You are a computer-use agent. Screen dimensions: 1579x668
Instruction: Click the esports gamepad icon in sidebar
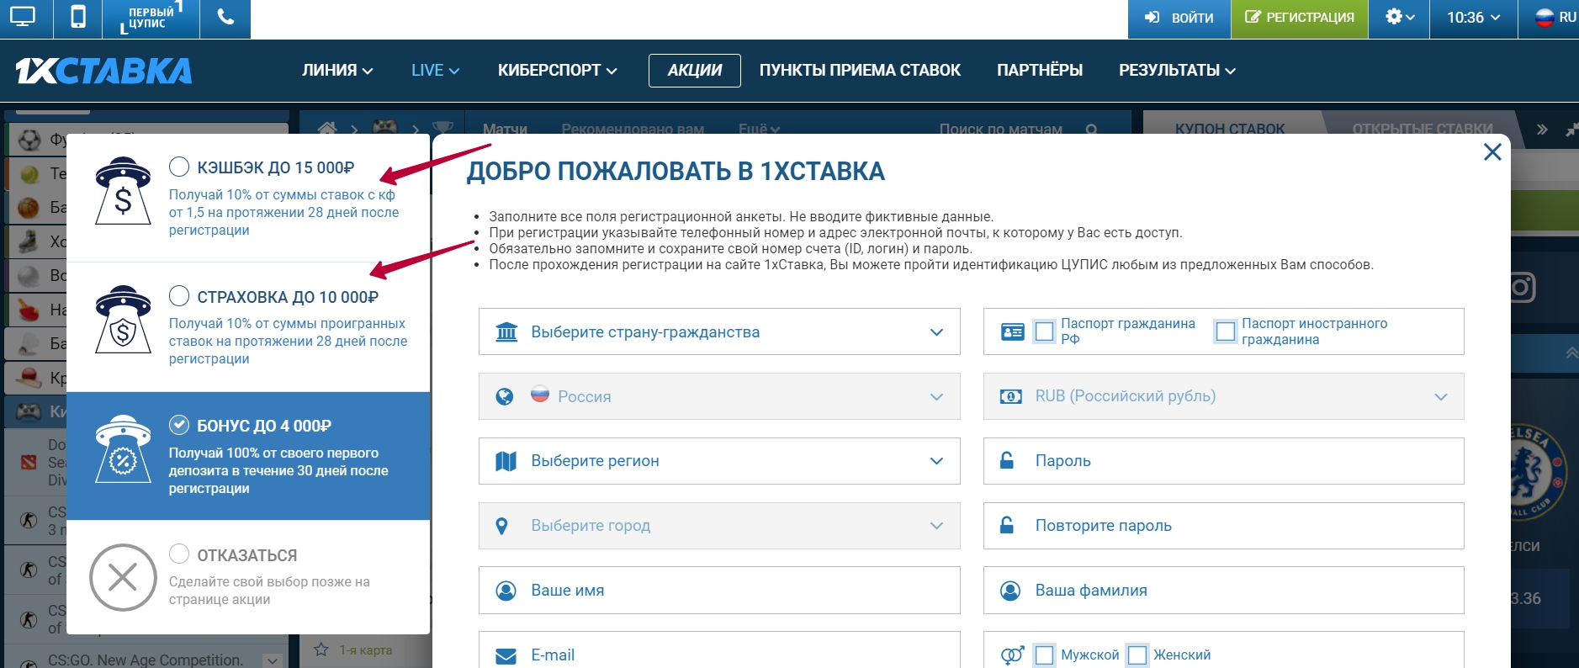[29, 411]
